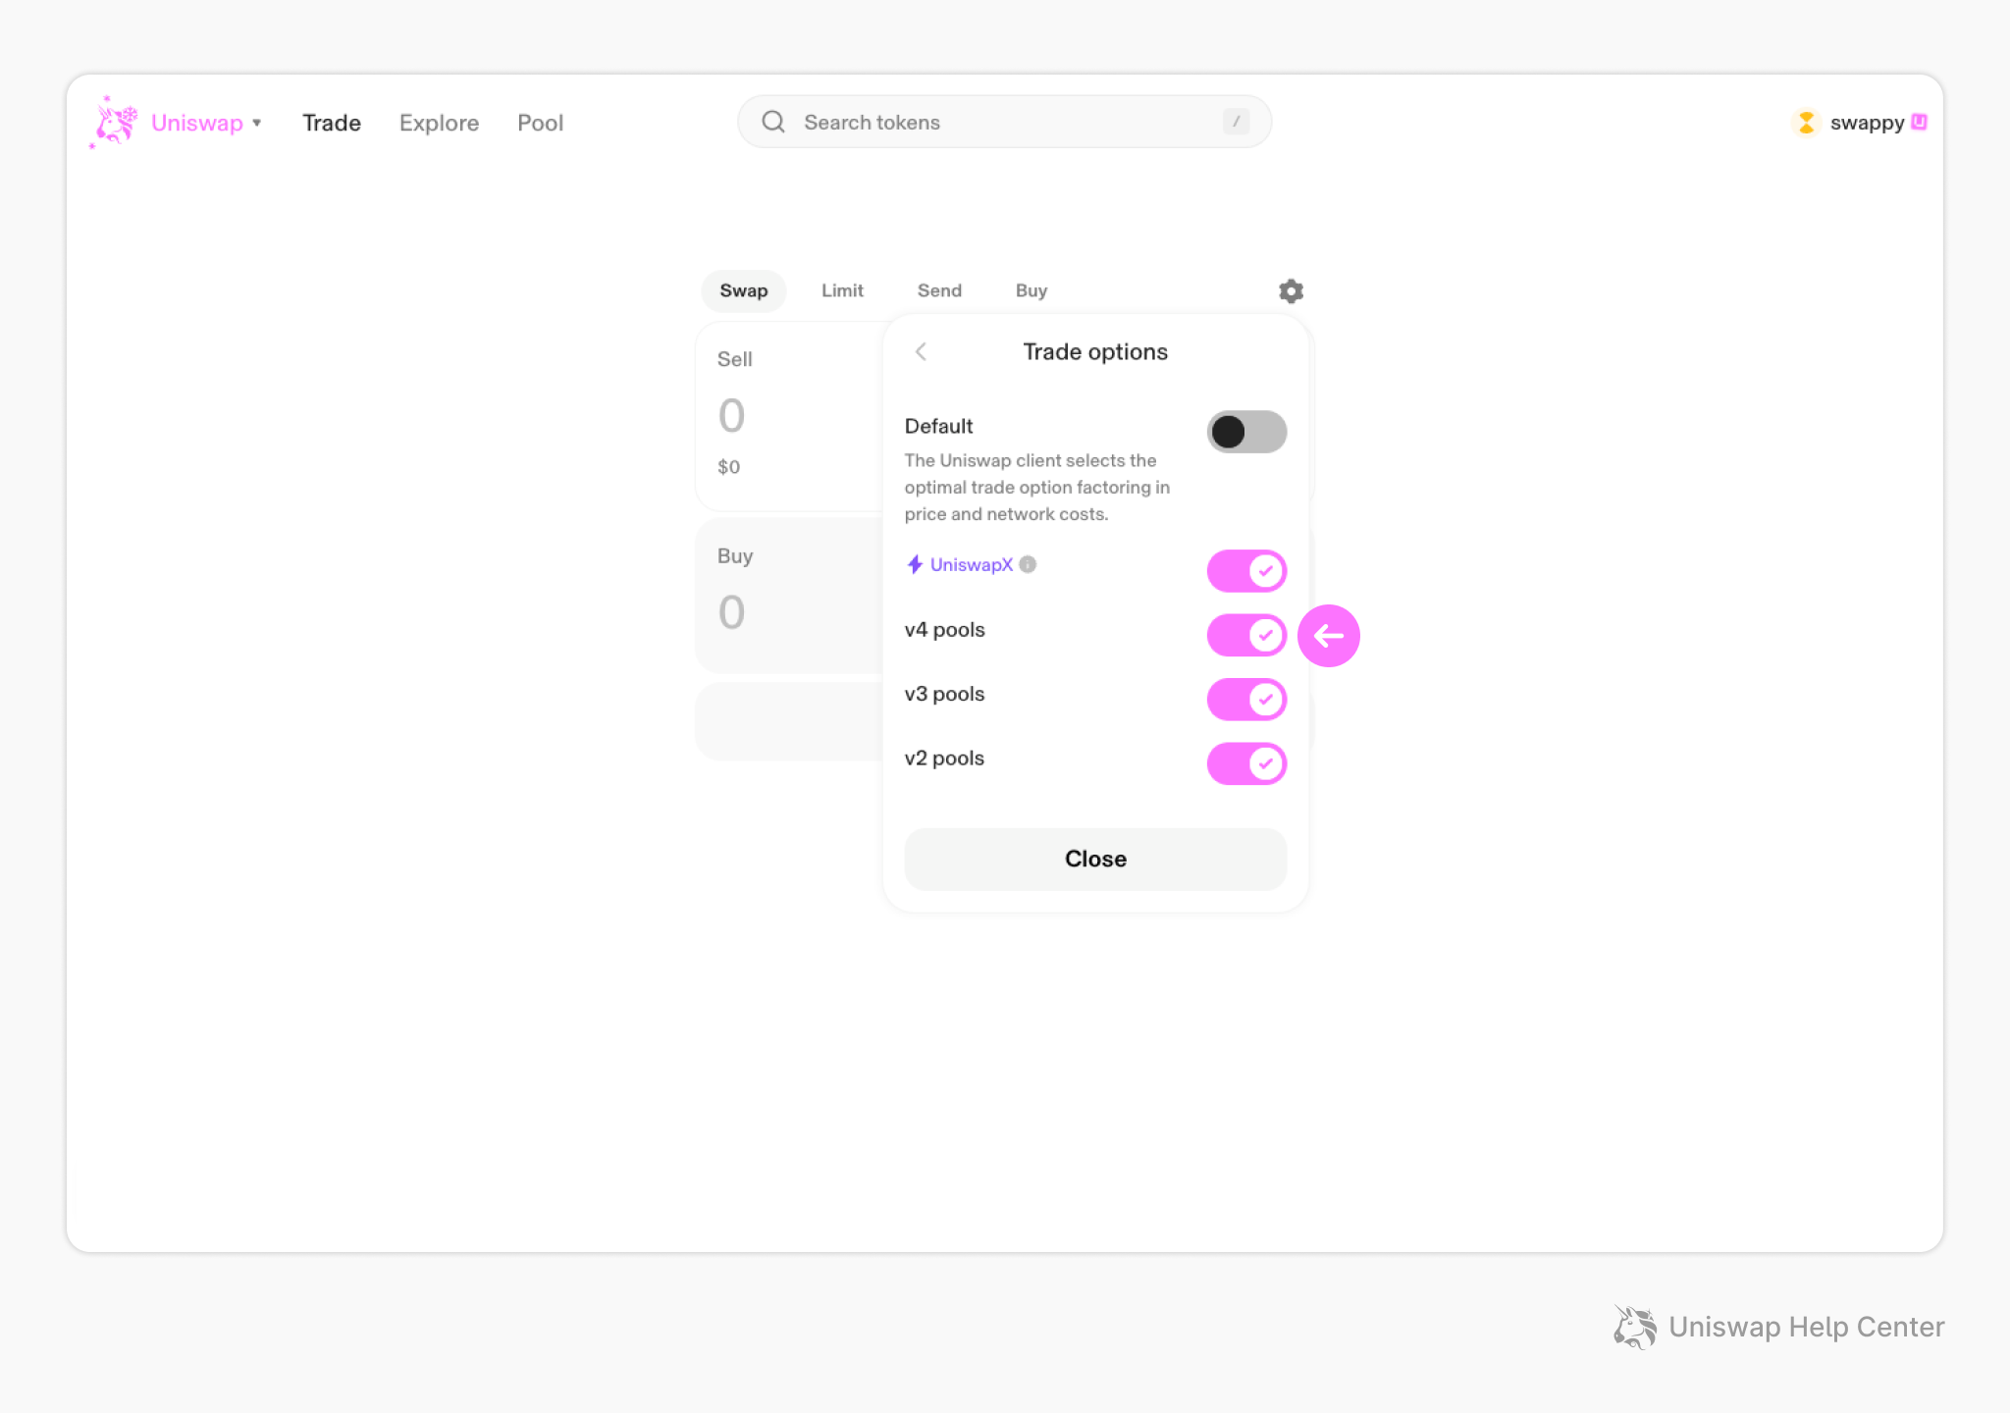2010x1413 pixels.
Task: Disable the UniswapX toggle
Action: coord(1246,571)
